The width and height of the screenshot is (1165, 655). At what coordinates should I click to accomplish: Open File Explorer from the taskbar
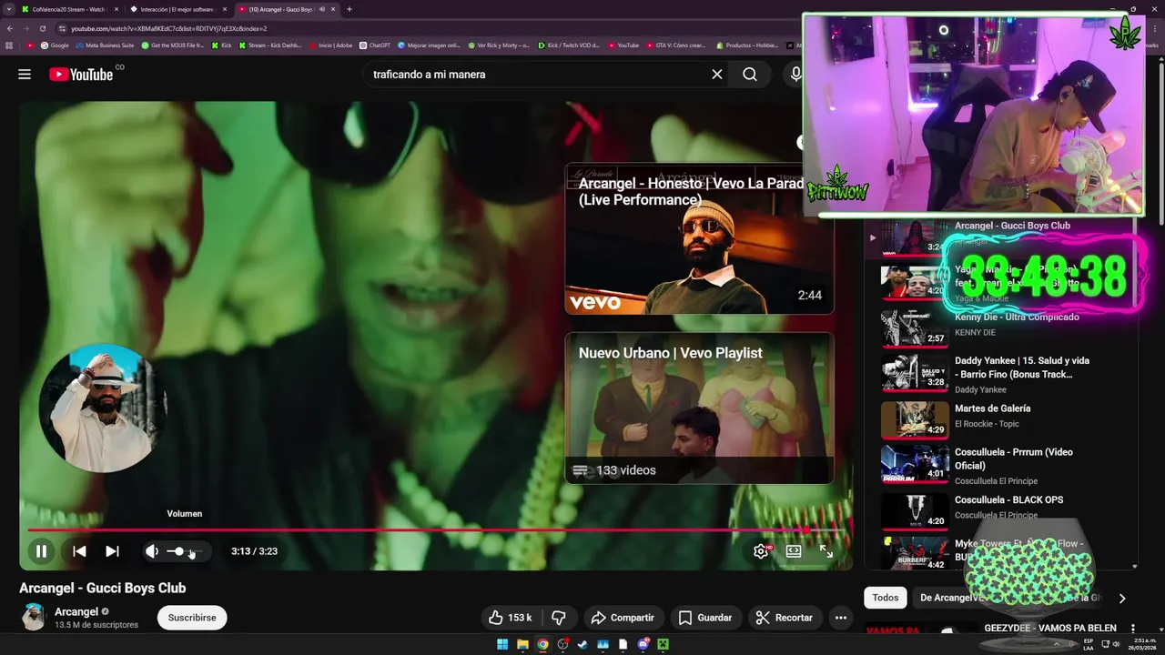click(x=522, y=645)
